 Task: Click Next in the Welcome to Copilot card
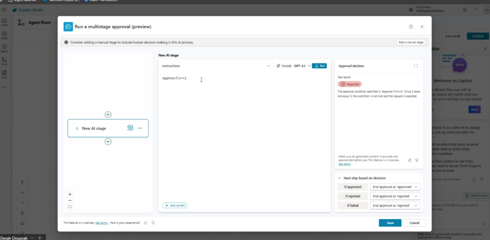(x=474, y=110)
